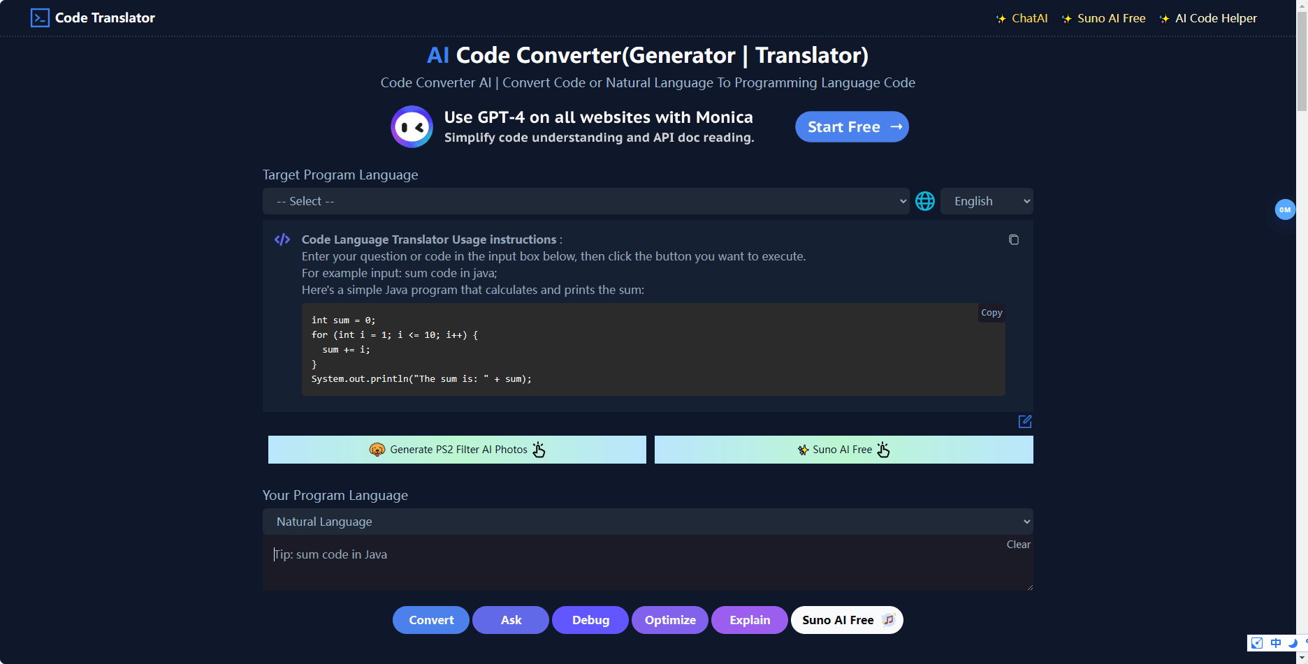
Task: Open the Natural Language source dropdown
Action: tap(647, 521)
